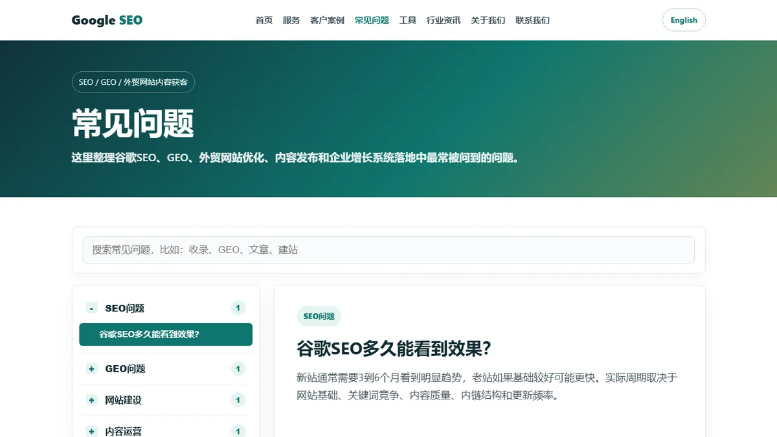Select the 网站建设 category label

[123, 400]
